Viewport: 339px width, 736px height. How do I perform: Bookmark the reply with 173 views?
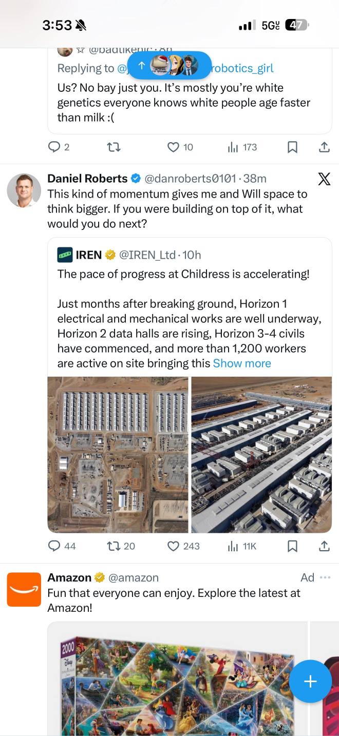[x=292, y=147]
